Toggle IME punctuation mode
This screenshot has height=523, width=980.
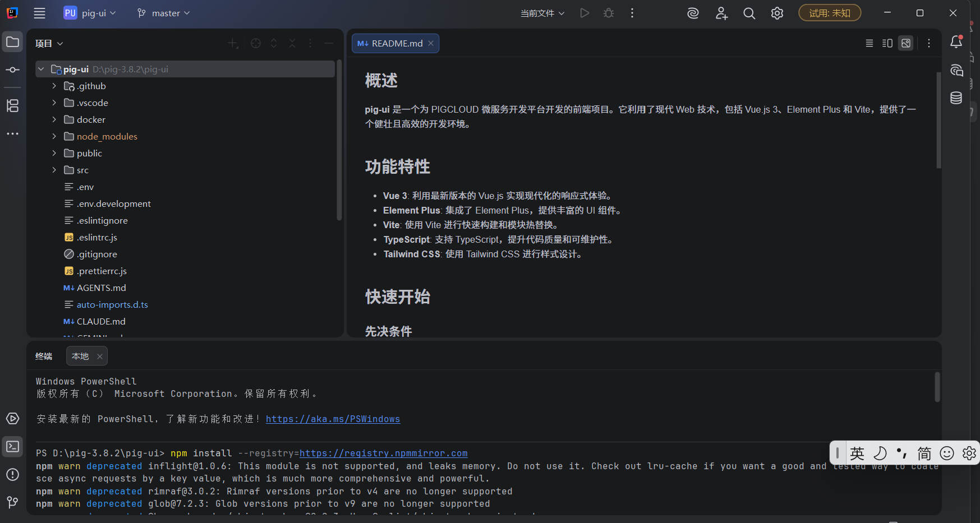point(902,453)
